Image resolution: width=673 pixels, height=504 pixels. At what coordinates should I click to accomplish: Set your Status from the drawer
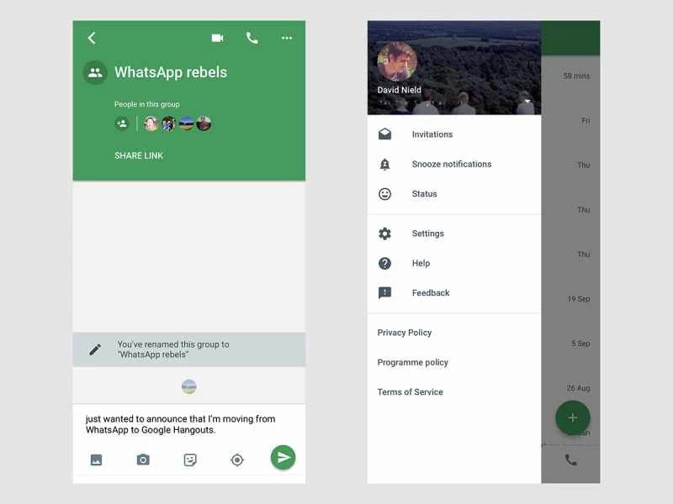pos(424,194)
